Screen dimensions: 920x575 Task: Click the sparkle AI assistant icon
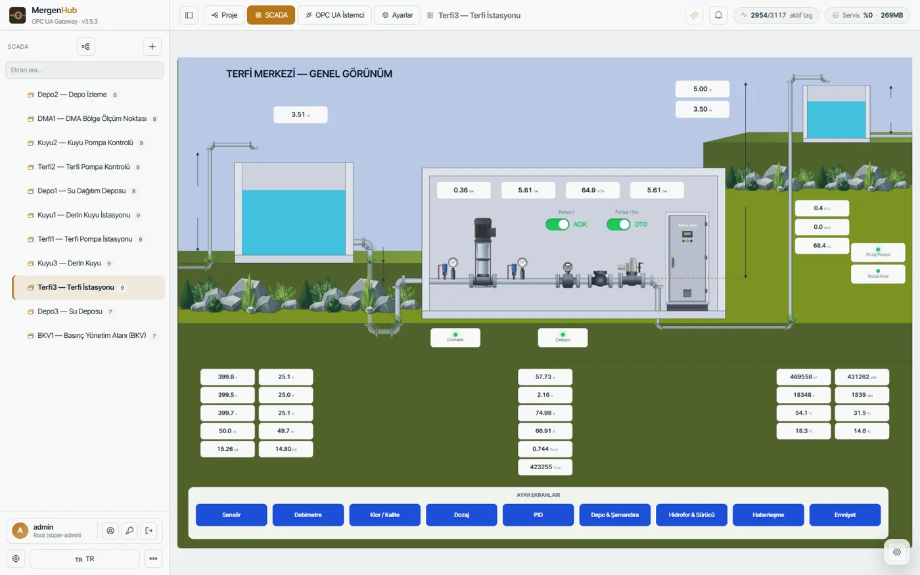pos(694,15)
